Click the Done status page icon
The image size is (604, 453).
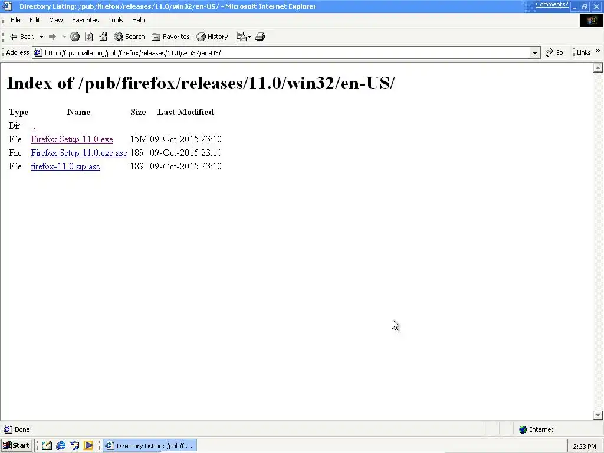click(x=8, y=429)
